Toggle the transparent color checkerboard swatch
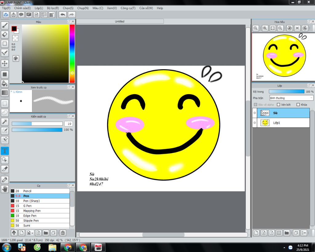The width and height of the screenshot is (315, 252). (15, 38)
